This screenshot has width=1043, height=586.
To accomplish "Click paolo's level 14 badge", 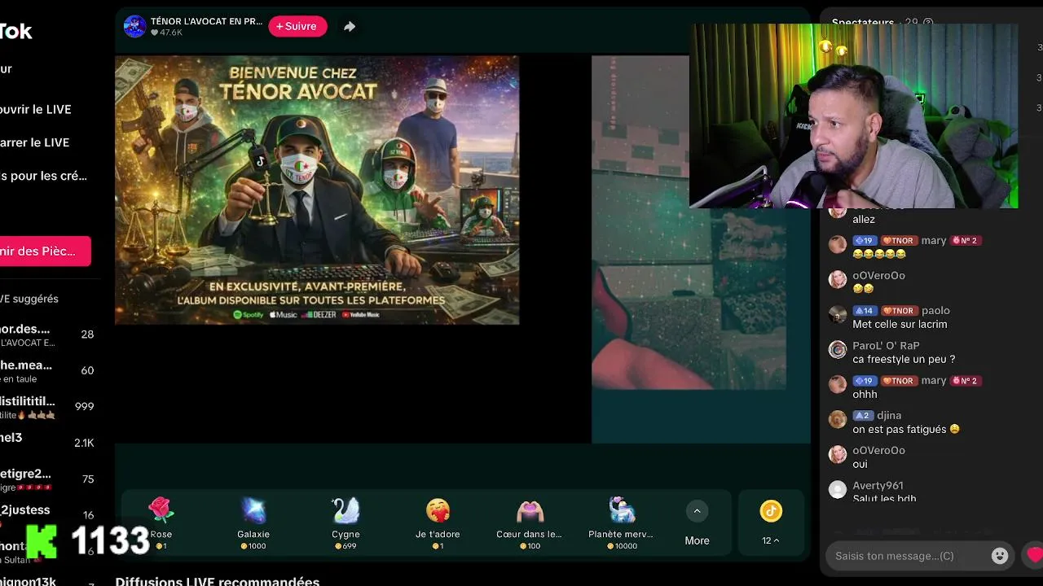I will pyautogui.click(x=865, y=311).
